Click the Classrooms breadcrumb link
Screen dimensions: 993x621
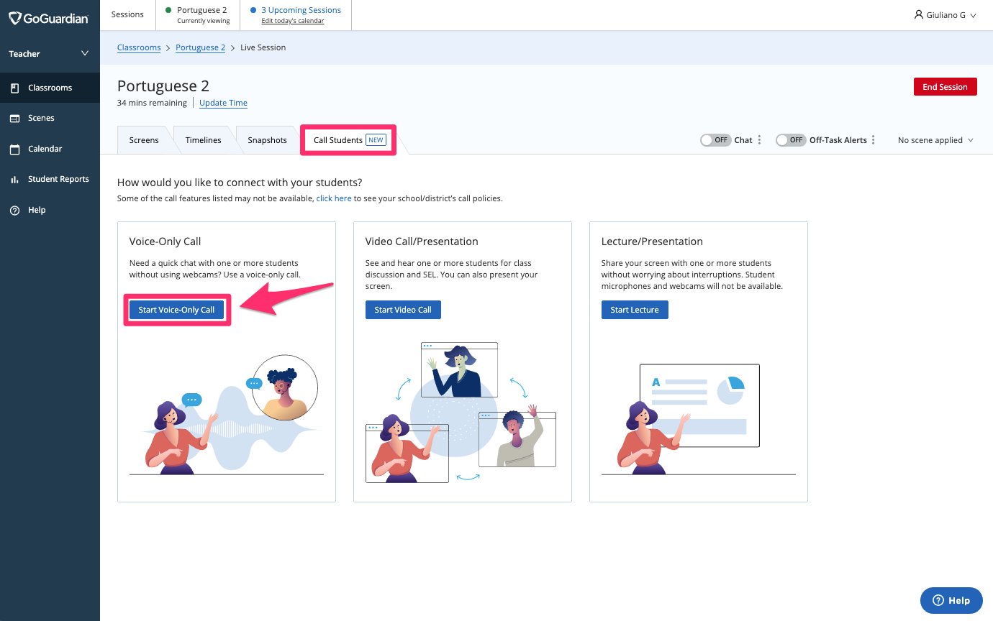[x=139, y=47]
